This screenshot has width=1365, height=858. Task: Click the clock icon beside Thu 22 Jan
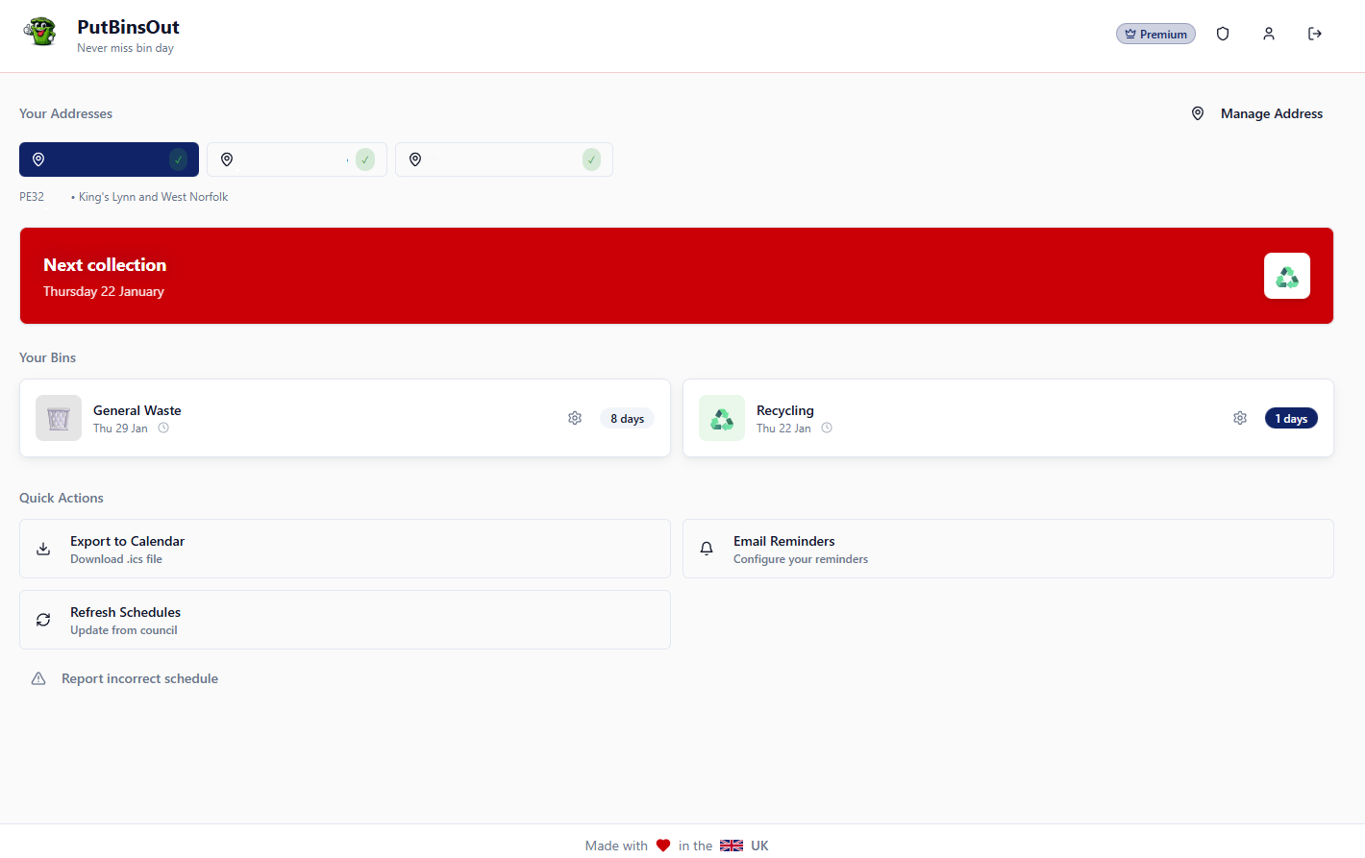coord(827,429)
